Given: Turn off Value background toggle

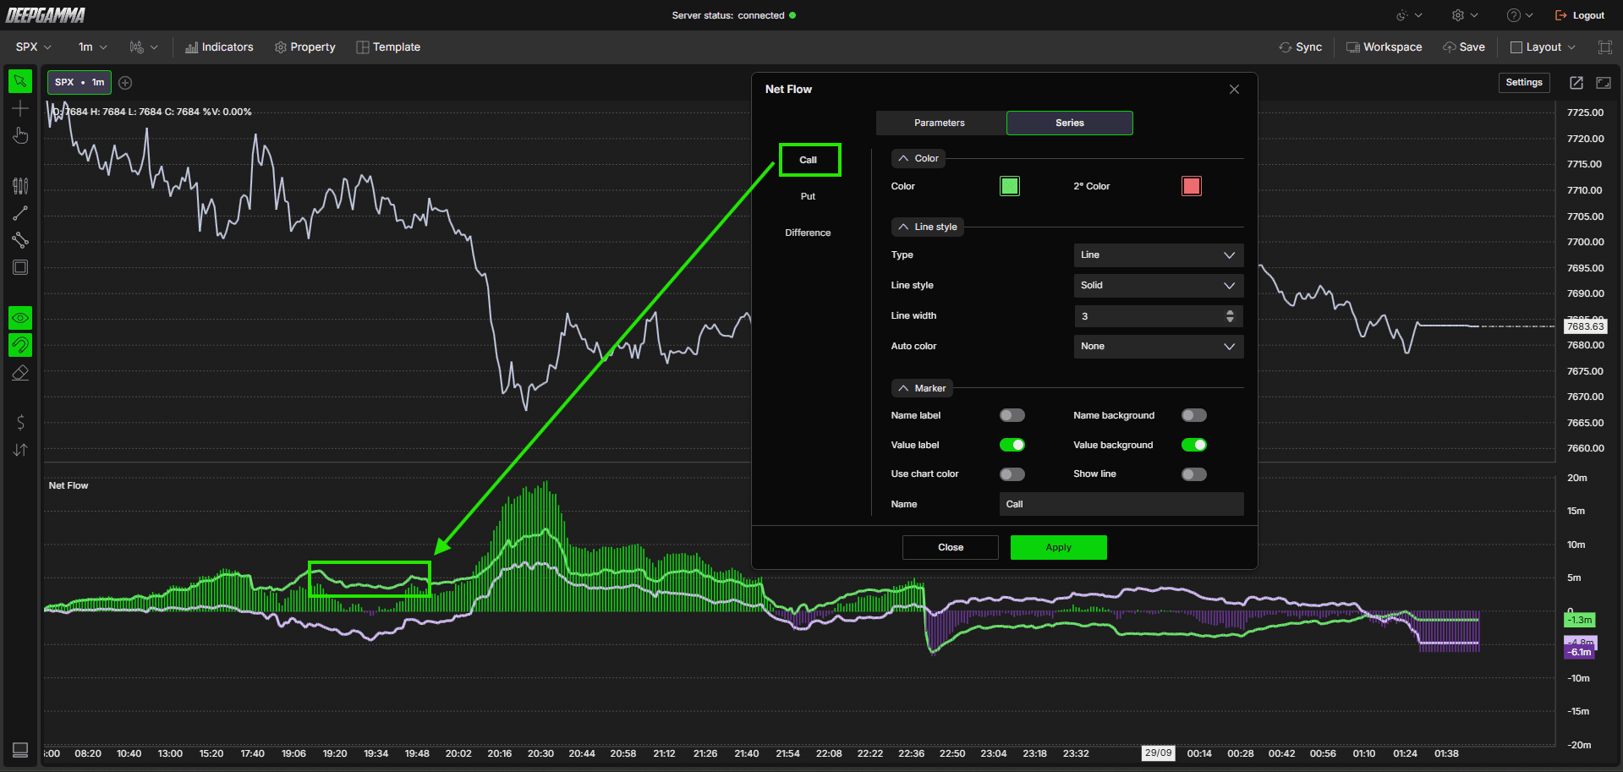Looking at the screenshot, I should click(1194, 445).
